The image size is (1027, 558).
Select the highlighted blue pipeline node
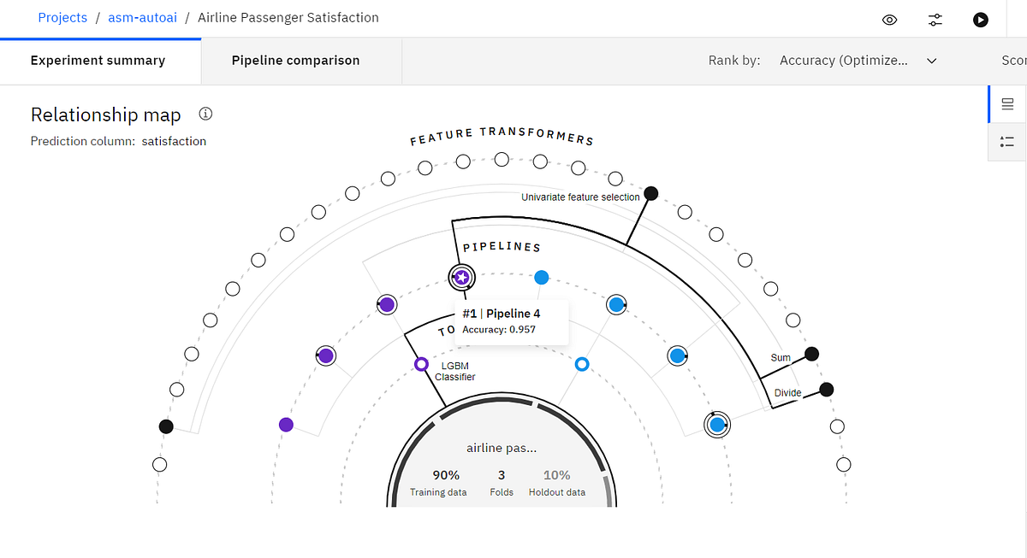(717, 424)
